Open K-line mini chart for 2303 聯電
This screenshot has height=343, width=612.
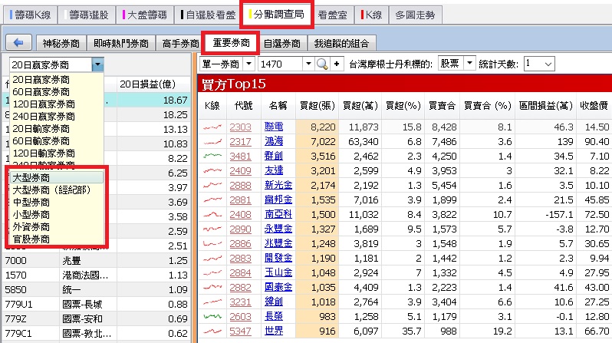[212, 127]
